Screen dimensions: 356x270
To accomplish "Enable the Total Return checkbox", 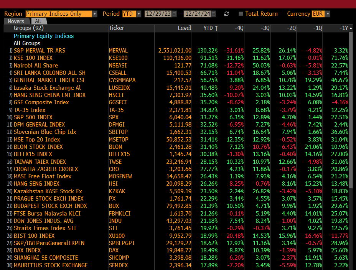I will [241, 14].
